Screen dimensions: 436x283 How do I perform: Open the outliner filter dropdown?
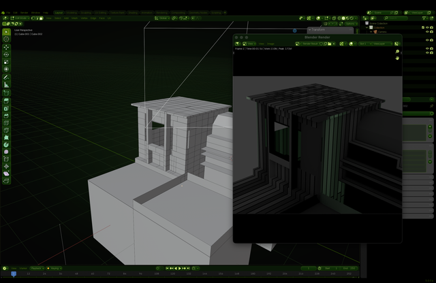[x=424, y=18]
